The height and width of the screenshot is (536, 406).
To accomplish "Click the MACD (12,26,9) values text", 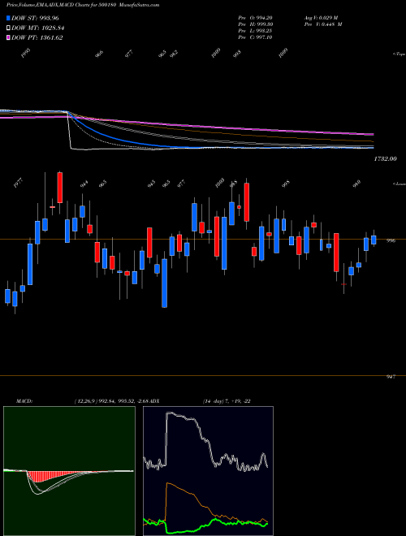I will [112, 401].
